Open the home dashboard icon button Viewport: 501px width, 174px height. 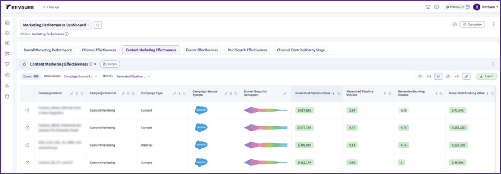coord(98,25)
